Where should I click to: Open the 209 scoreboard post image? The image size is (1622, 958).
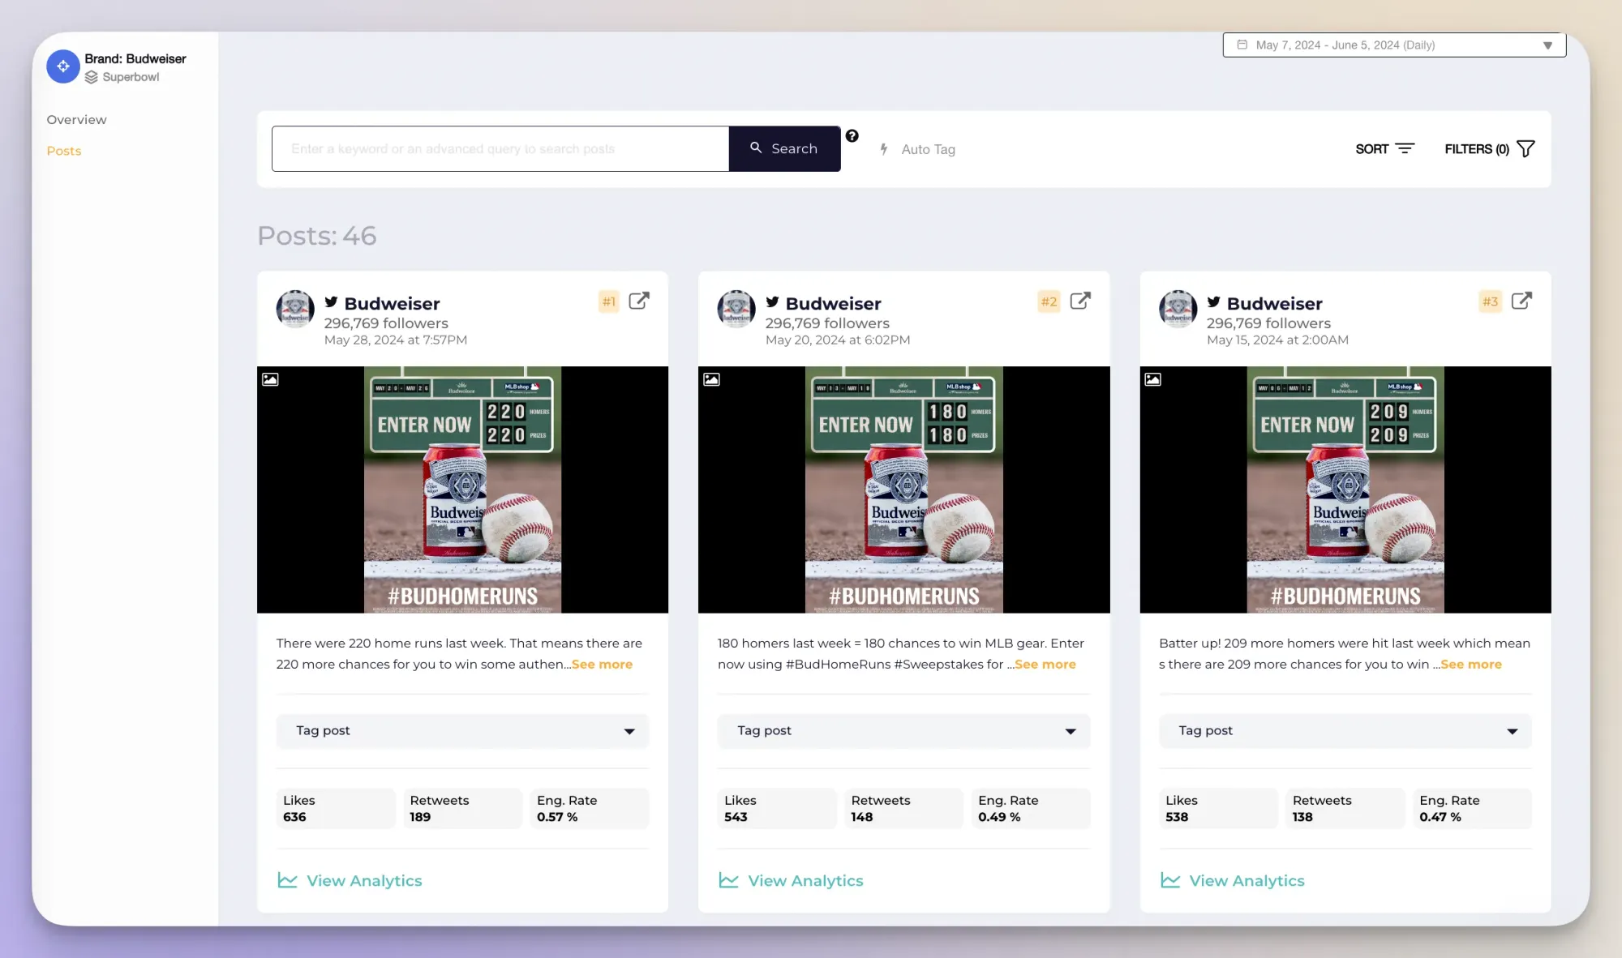click(x=1345, y=490)
